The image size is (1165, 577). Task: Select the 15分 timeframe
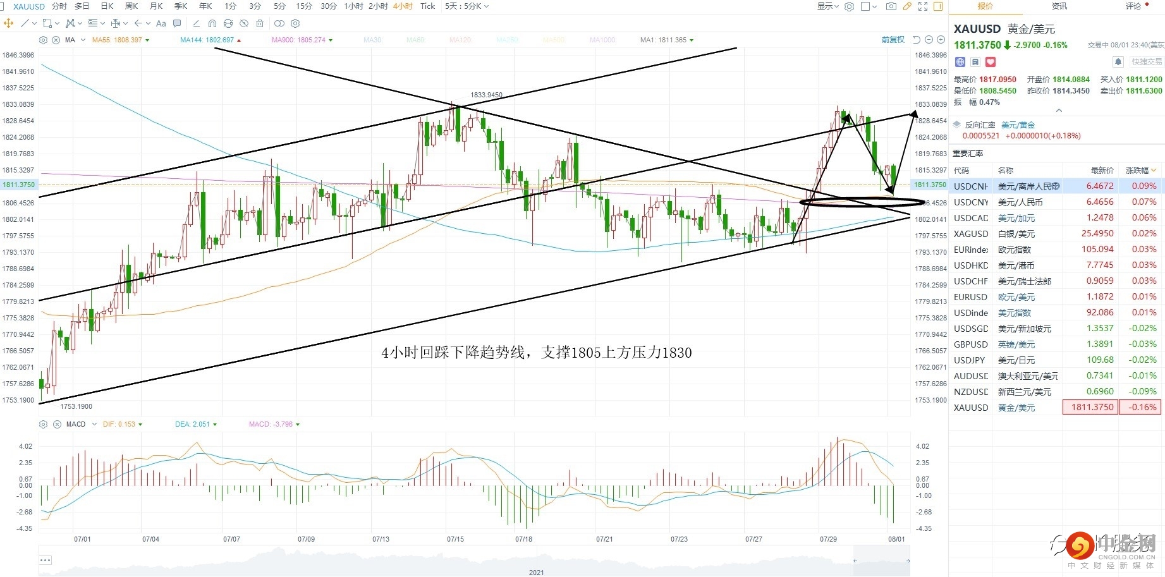click(x=304, y=6)
